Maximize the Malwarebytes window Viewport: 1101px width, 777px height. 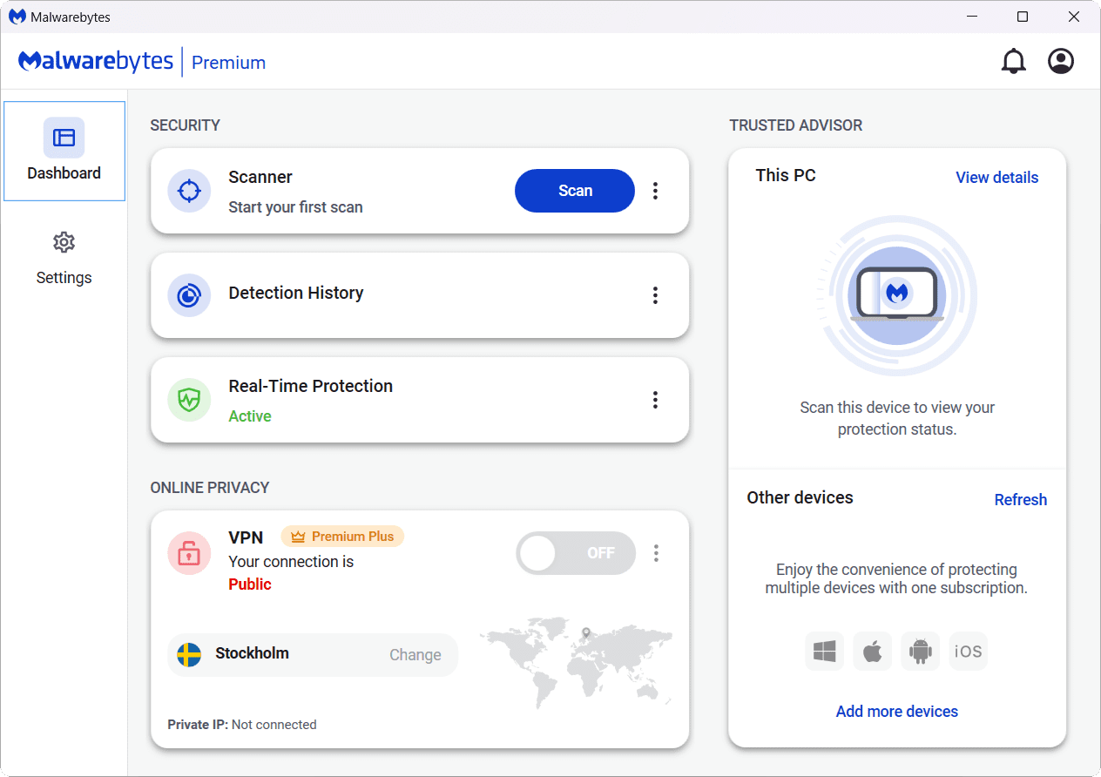(1023, 17)
